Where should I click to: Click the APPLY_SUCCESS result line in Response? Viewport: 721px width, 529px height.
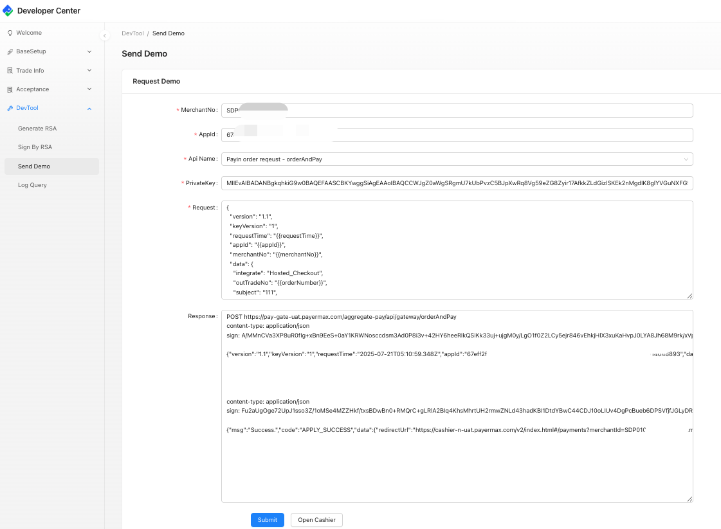pyautogui.click(x=459, y=430)
